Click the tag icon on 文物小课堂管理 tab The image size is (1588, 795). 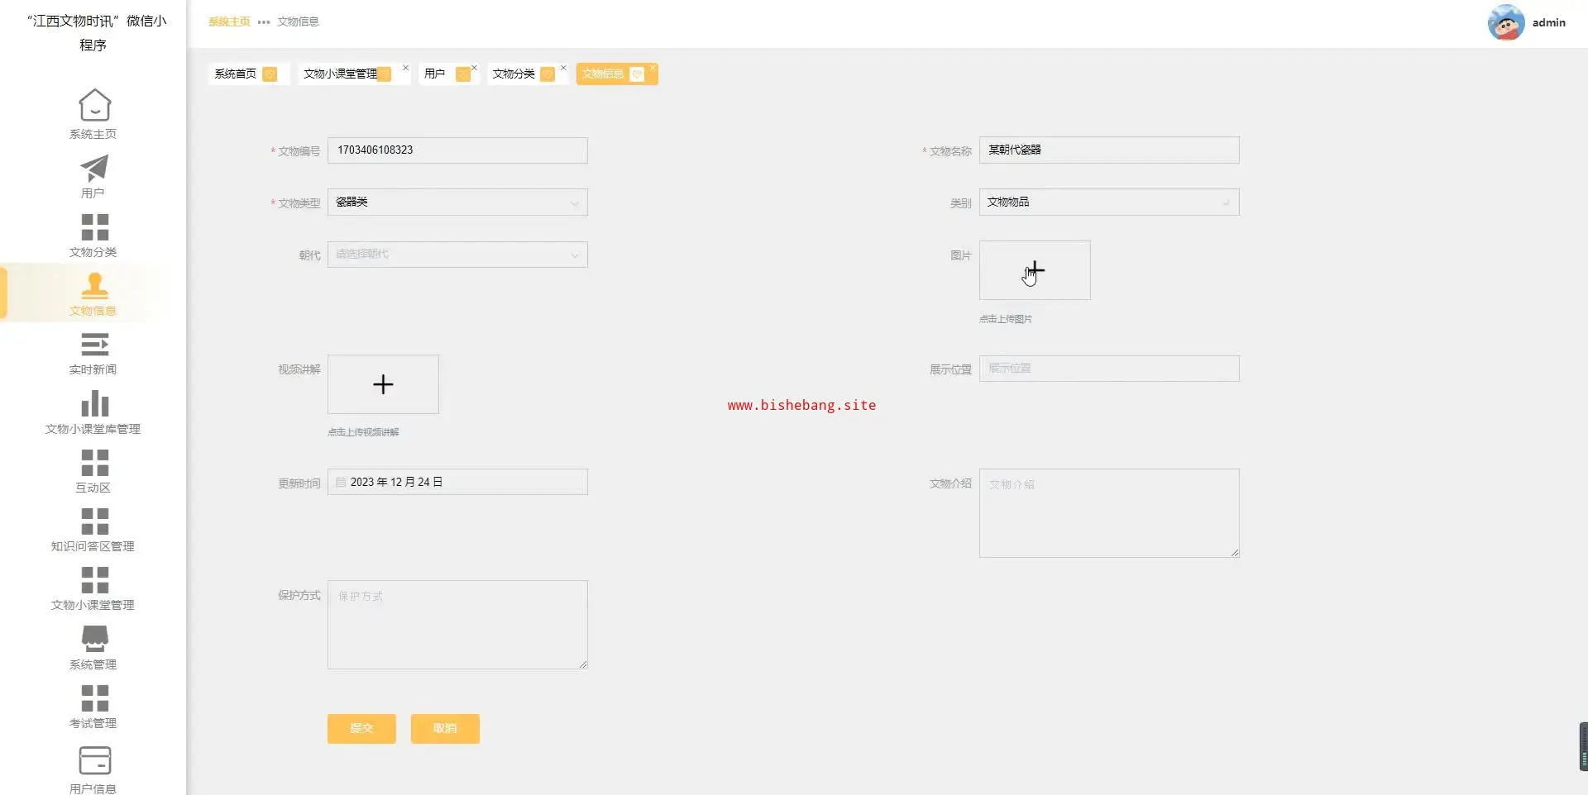tap(384, 74)
